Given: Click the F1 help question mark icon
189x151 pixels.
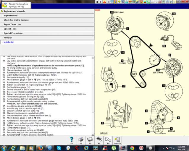Looking at the screenshot, I should click(x=72, y=140).
